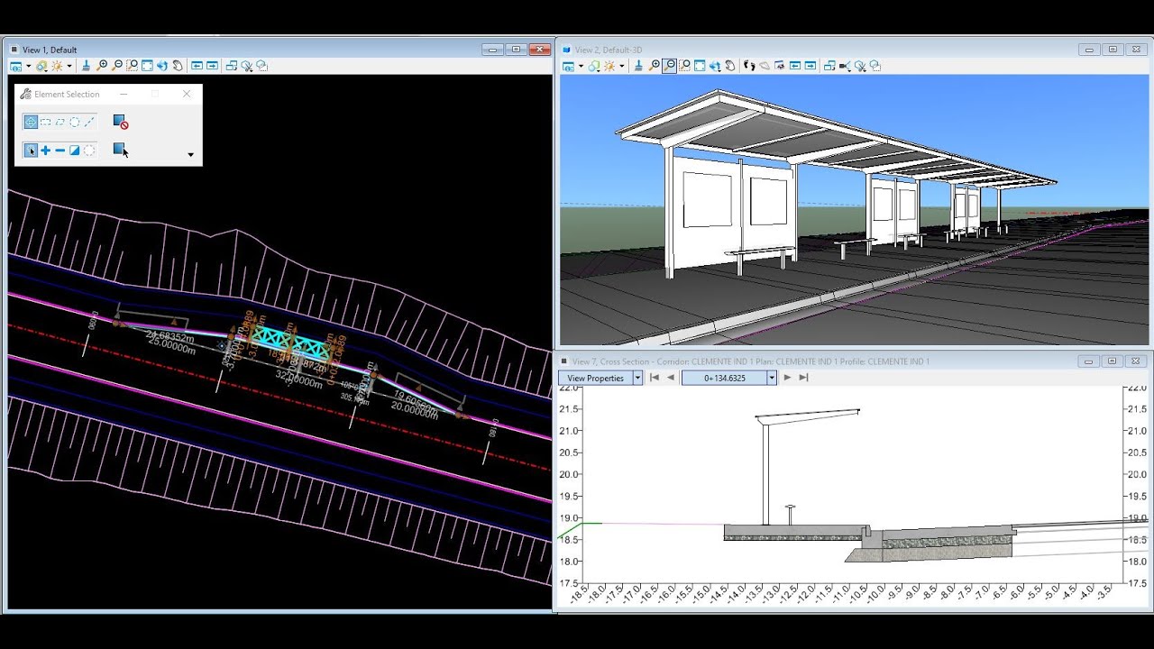Image resolution: width=1154 pixels, height=649 pixels.
Task: Select Pan View hand tool in View 1
Action: 178,66
